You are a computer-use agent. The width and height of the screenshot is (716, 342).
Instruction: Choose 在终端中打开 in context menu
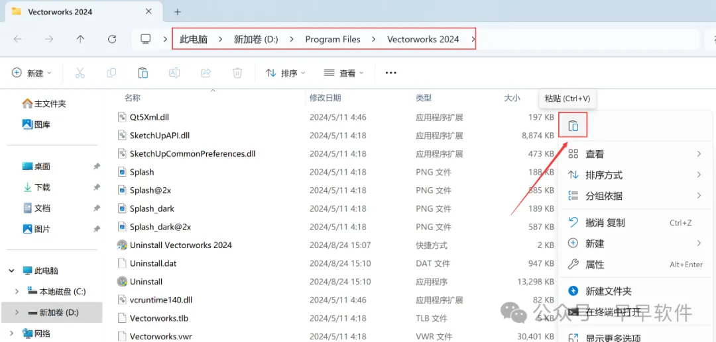tap(634, 312)
